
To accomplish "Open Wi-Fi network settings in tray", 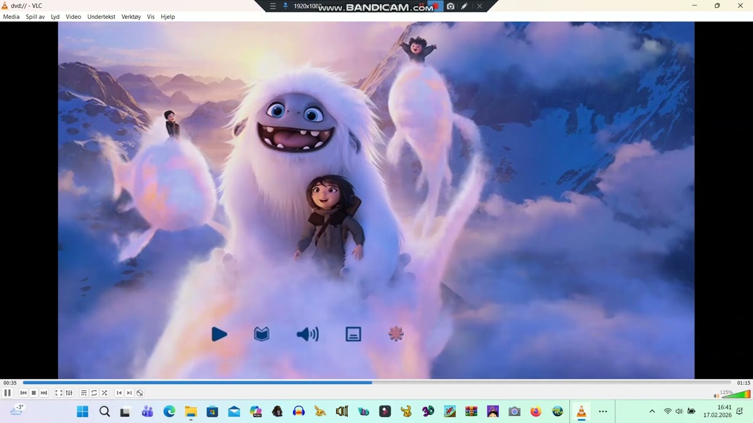I will coord(668,411).
